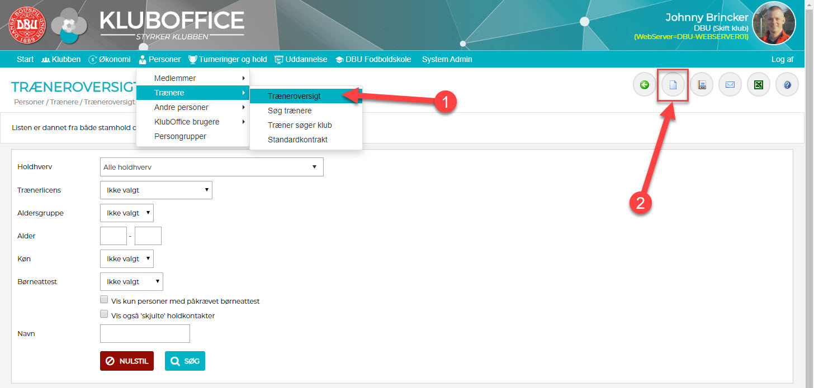The image size is (814, 388).
Task: Open Johnny Brincker's profile photo
Action: pyautogui.click(x=774, y=23)
